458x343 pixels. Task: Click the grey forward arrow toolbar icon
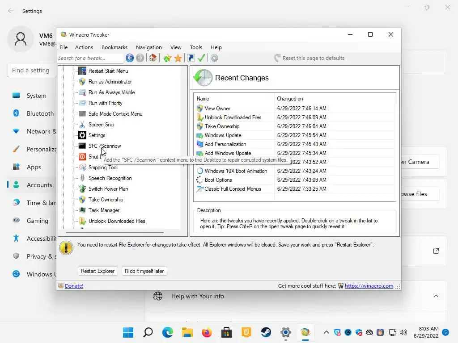pyautogui.click(x=140, y=58)
